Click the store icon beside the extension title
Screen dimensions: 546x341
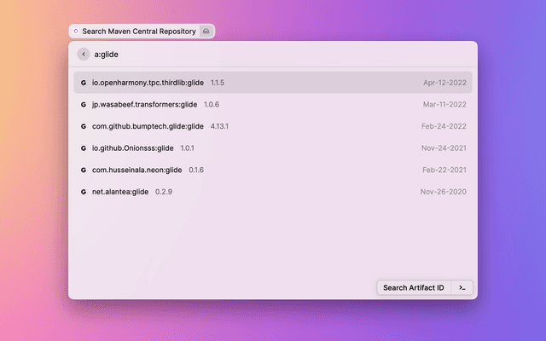[x=206, y=31]
